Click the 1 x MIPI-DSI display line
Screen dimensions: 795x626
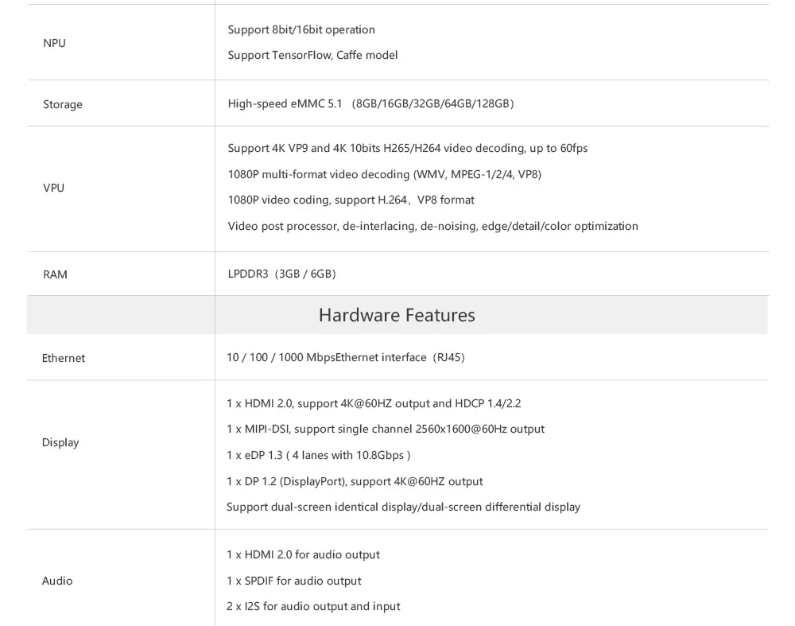[x=386, y=430]
